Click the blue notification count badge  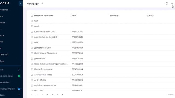pos(19,89)
